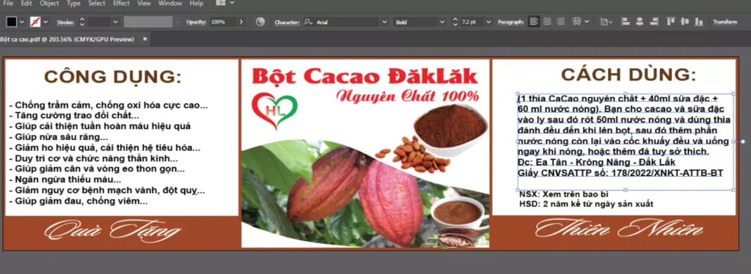
Task: Click Horizontal Align Left icon
Action: click(626, 21)
